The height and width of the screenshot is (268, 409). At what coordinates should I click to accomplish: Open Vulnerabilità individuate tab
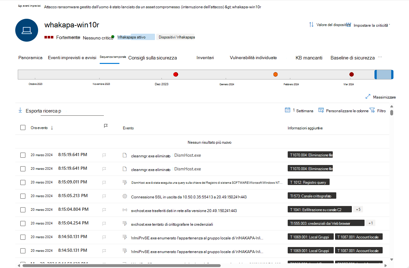pyautogui.click(x=253, y=58)
